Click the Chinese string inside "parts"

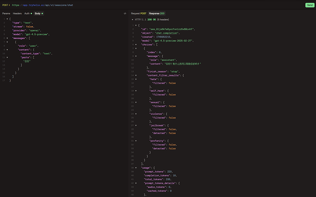tap(27, 61)
